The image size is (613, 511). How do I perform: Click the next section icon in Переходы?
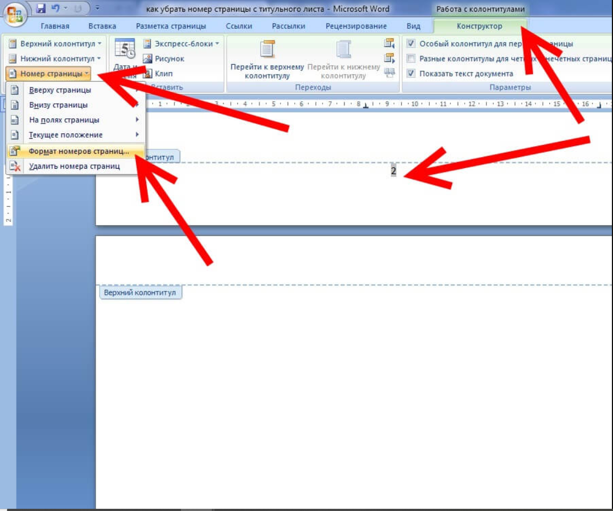pos(389,58)
